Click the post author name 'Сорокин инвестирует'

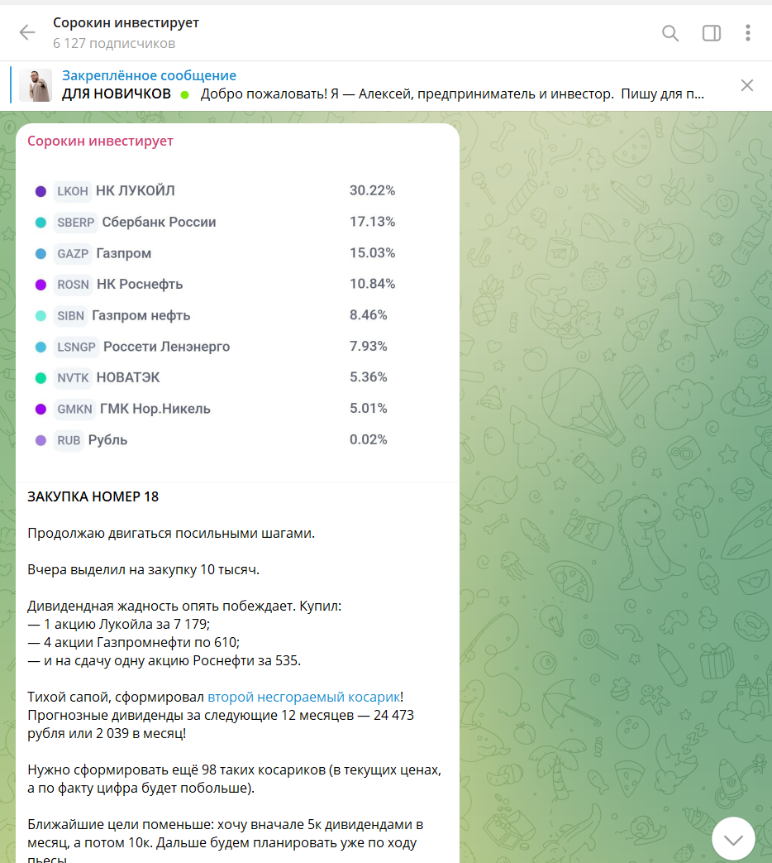click(x=100, y=141)
